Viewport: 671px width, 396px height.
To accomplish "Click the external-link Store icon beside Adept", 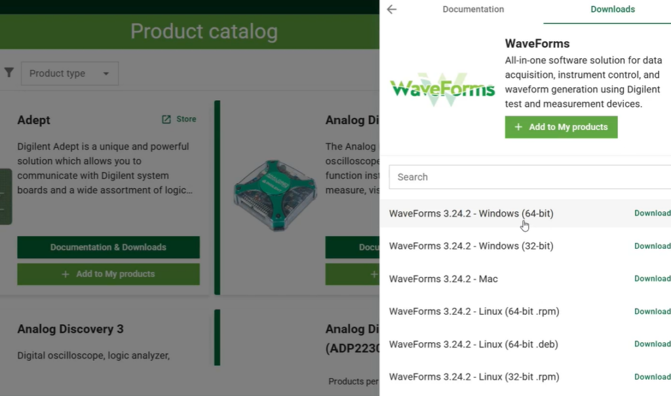I will (168, 118).
